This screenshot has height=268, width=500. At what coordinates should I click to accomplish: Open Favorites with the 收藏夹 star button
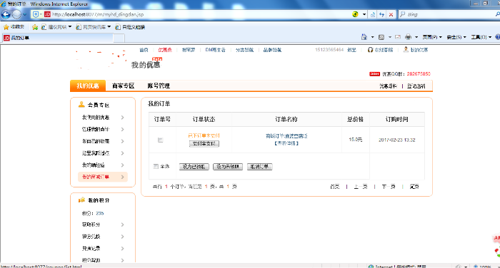pyautogui.click(x=14, y=27)
